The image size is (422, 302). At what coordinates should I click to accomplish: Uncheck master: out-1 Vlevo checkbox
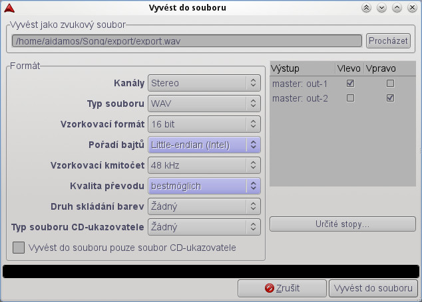[x=350, y=84]
